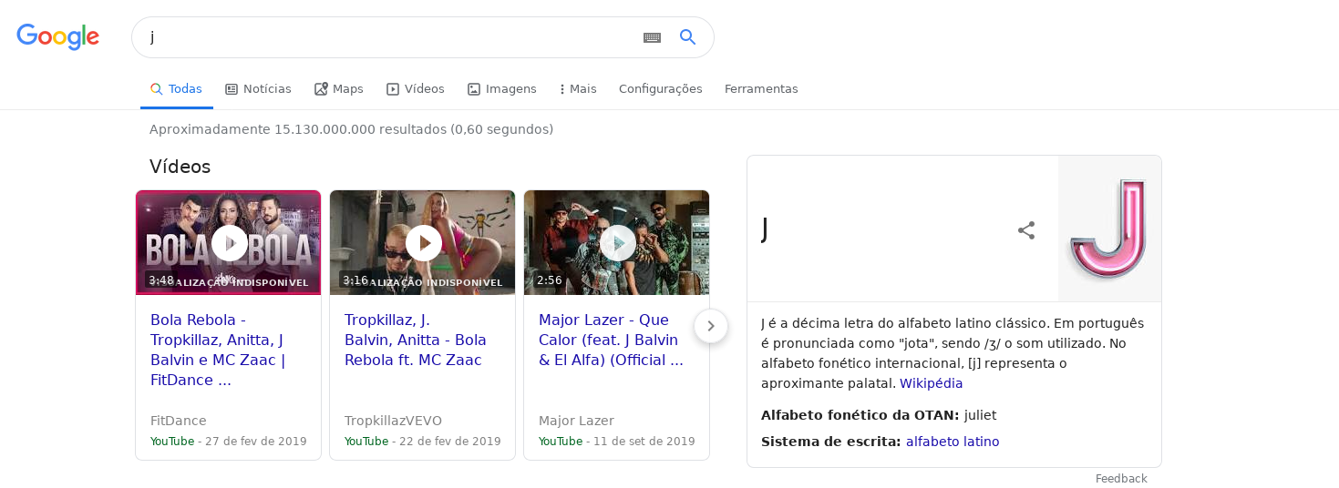Play the Bola Rebola FitDance video thumbnail
This screenshot has height=488, width=1339.
229,243
